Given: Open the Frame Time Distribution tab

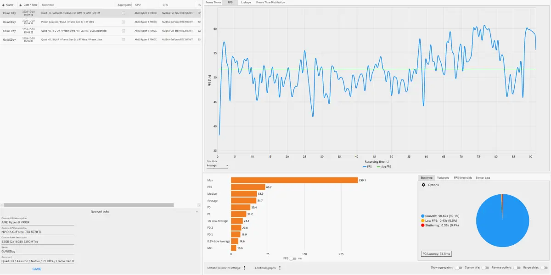Looking at the screenshot, I should [x=270, y=2].
